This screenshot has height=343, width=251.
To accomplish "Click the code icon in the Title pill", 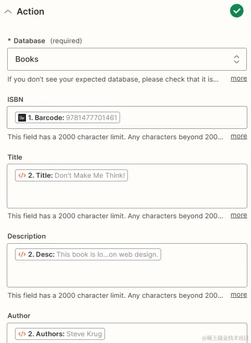I will 22,176.
